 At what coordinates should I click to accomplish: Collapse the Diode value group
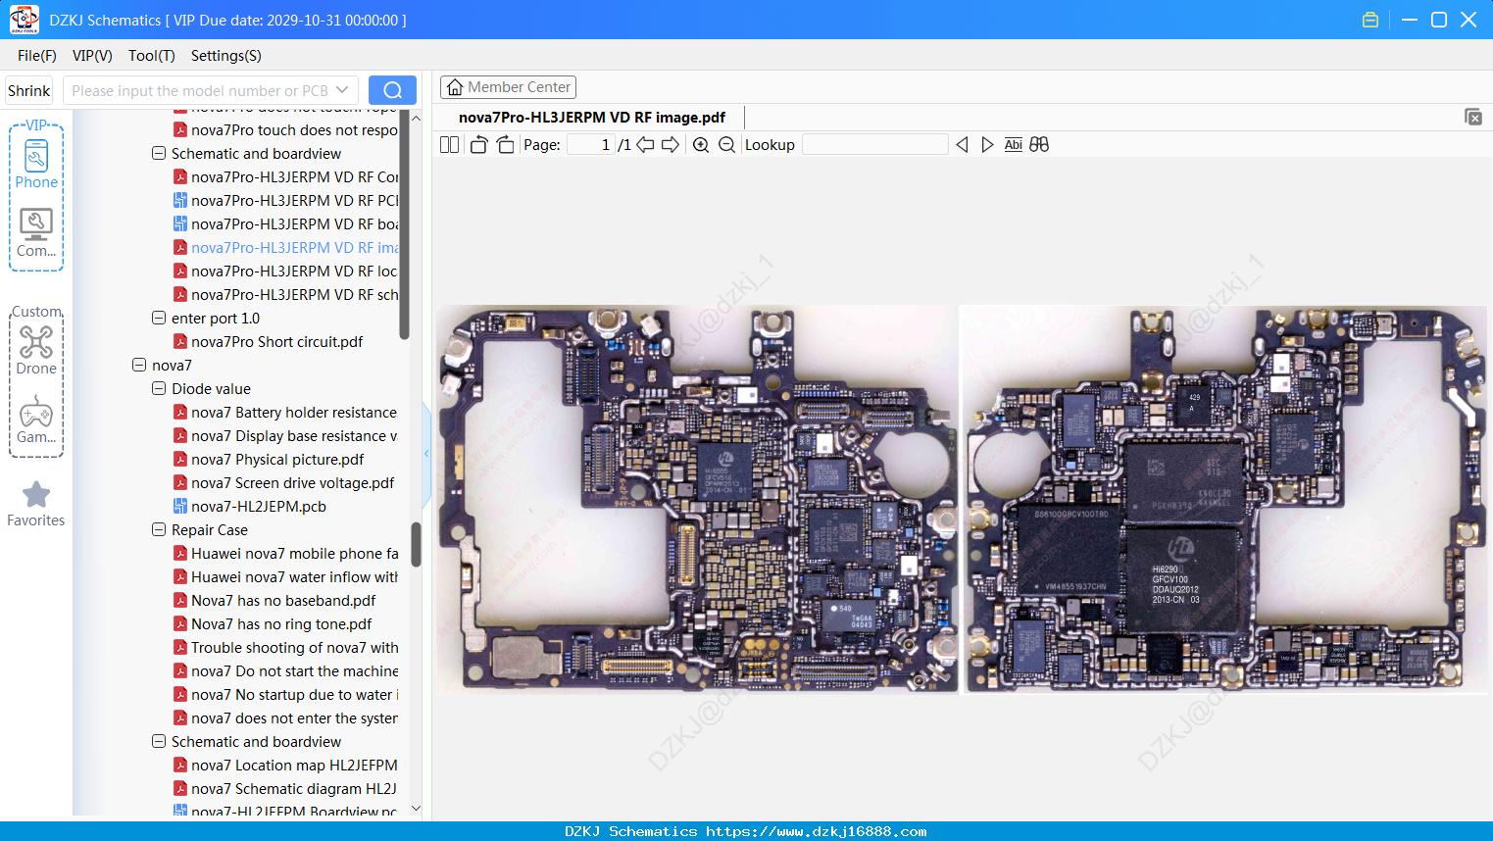[x=159, y=389]
